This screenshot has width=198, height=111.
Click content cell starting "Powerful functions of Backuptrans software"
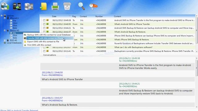click(154, 43)
